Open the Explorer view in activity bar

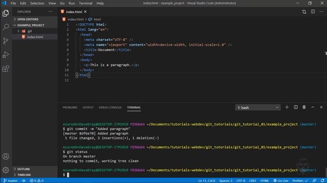6,13
